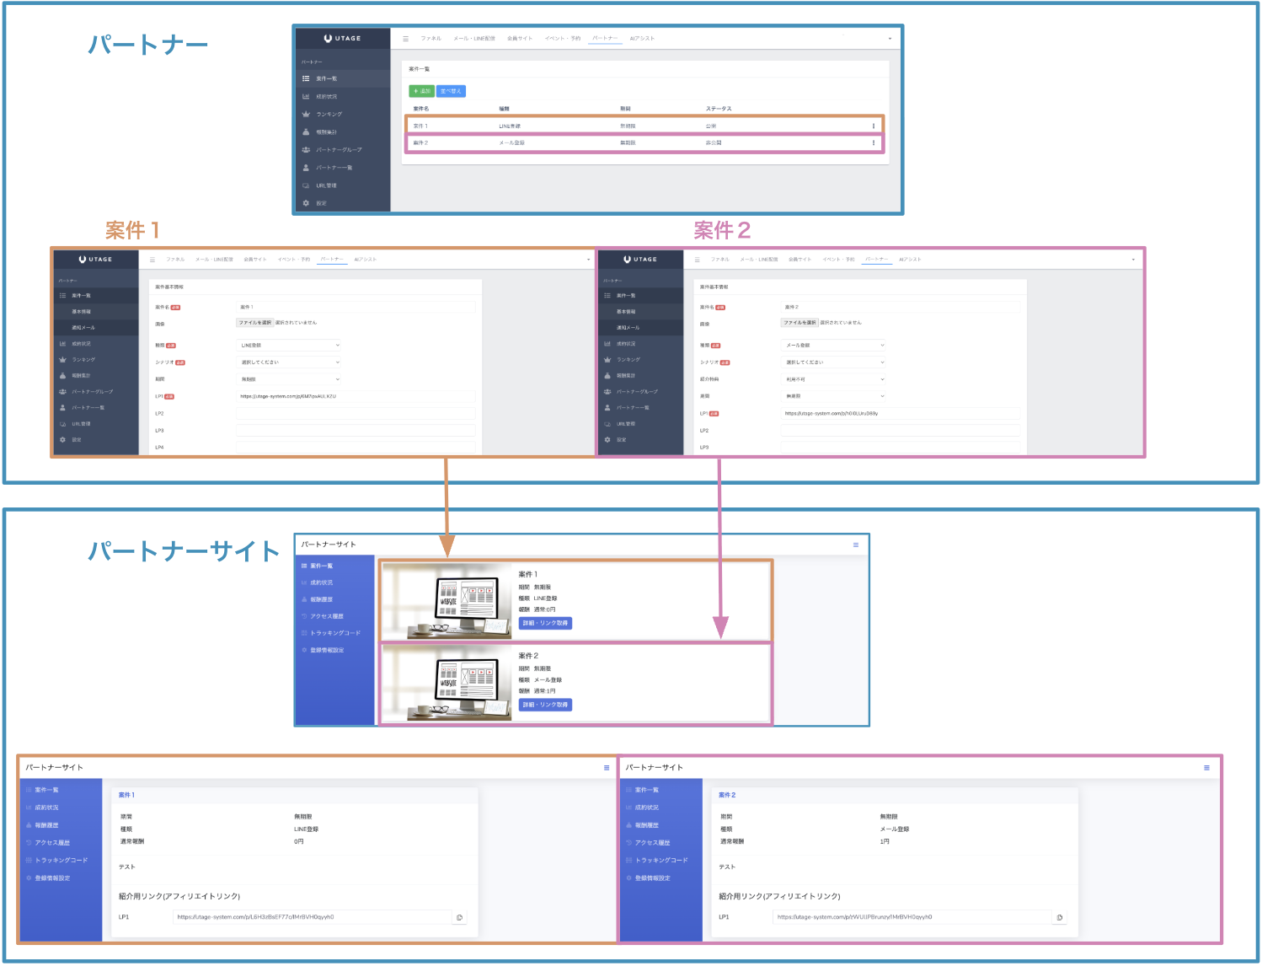Open 期間 dropdown in 案件１ form
The image size is (1262, 966).
(x=289, y=379)
